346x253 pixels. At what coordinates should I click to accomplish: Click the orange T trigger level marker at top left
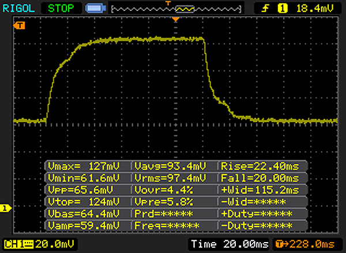click(20, 25)
